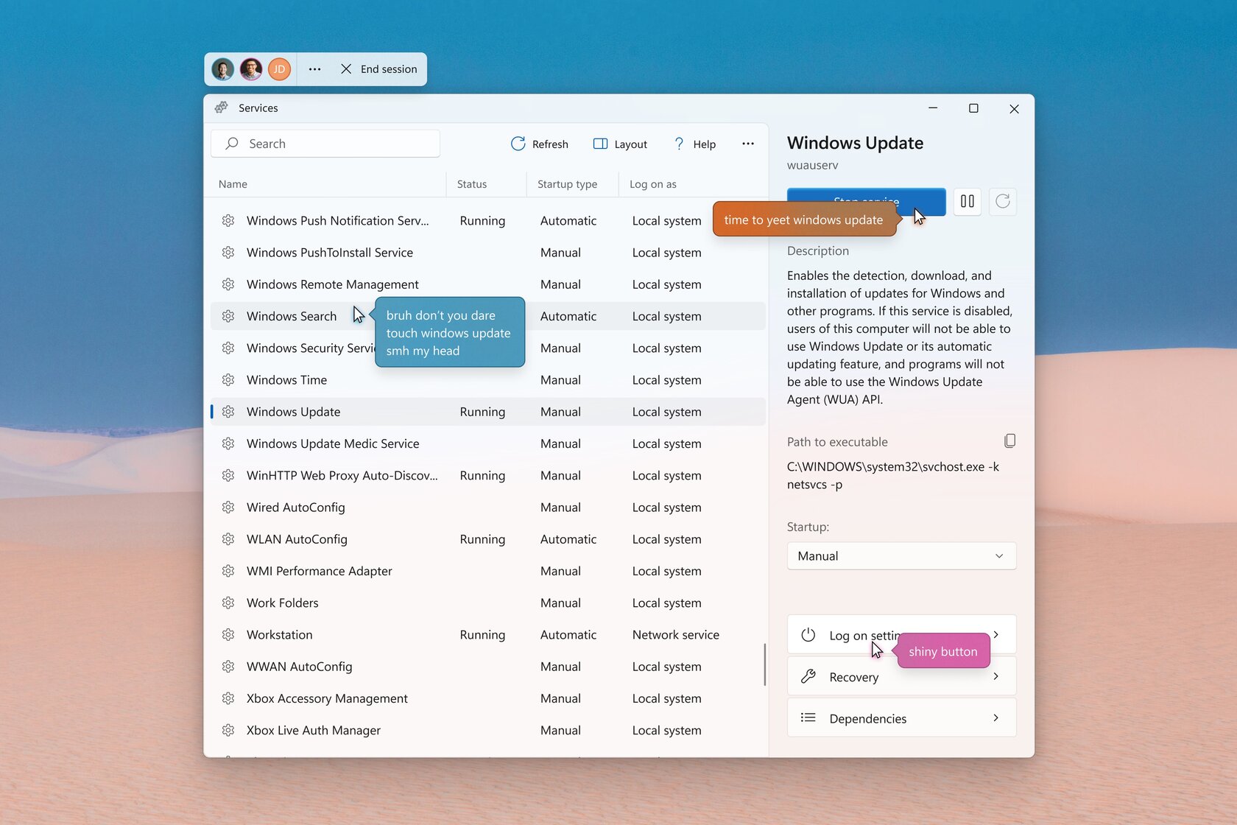Click the Stop service button
The height and width of the screenshot is (825, 1237).
pyautogui.click(x=866, y=201)
